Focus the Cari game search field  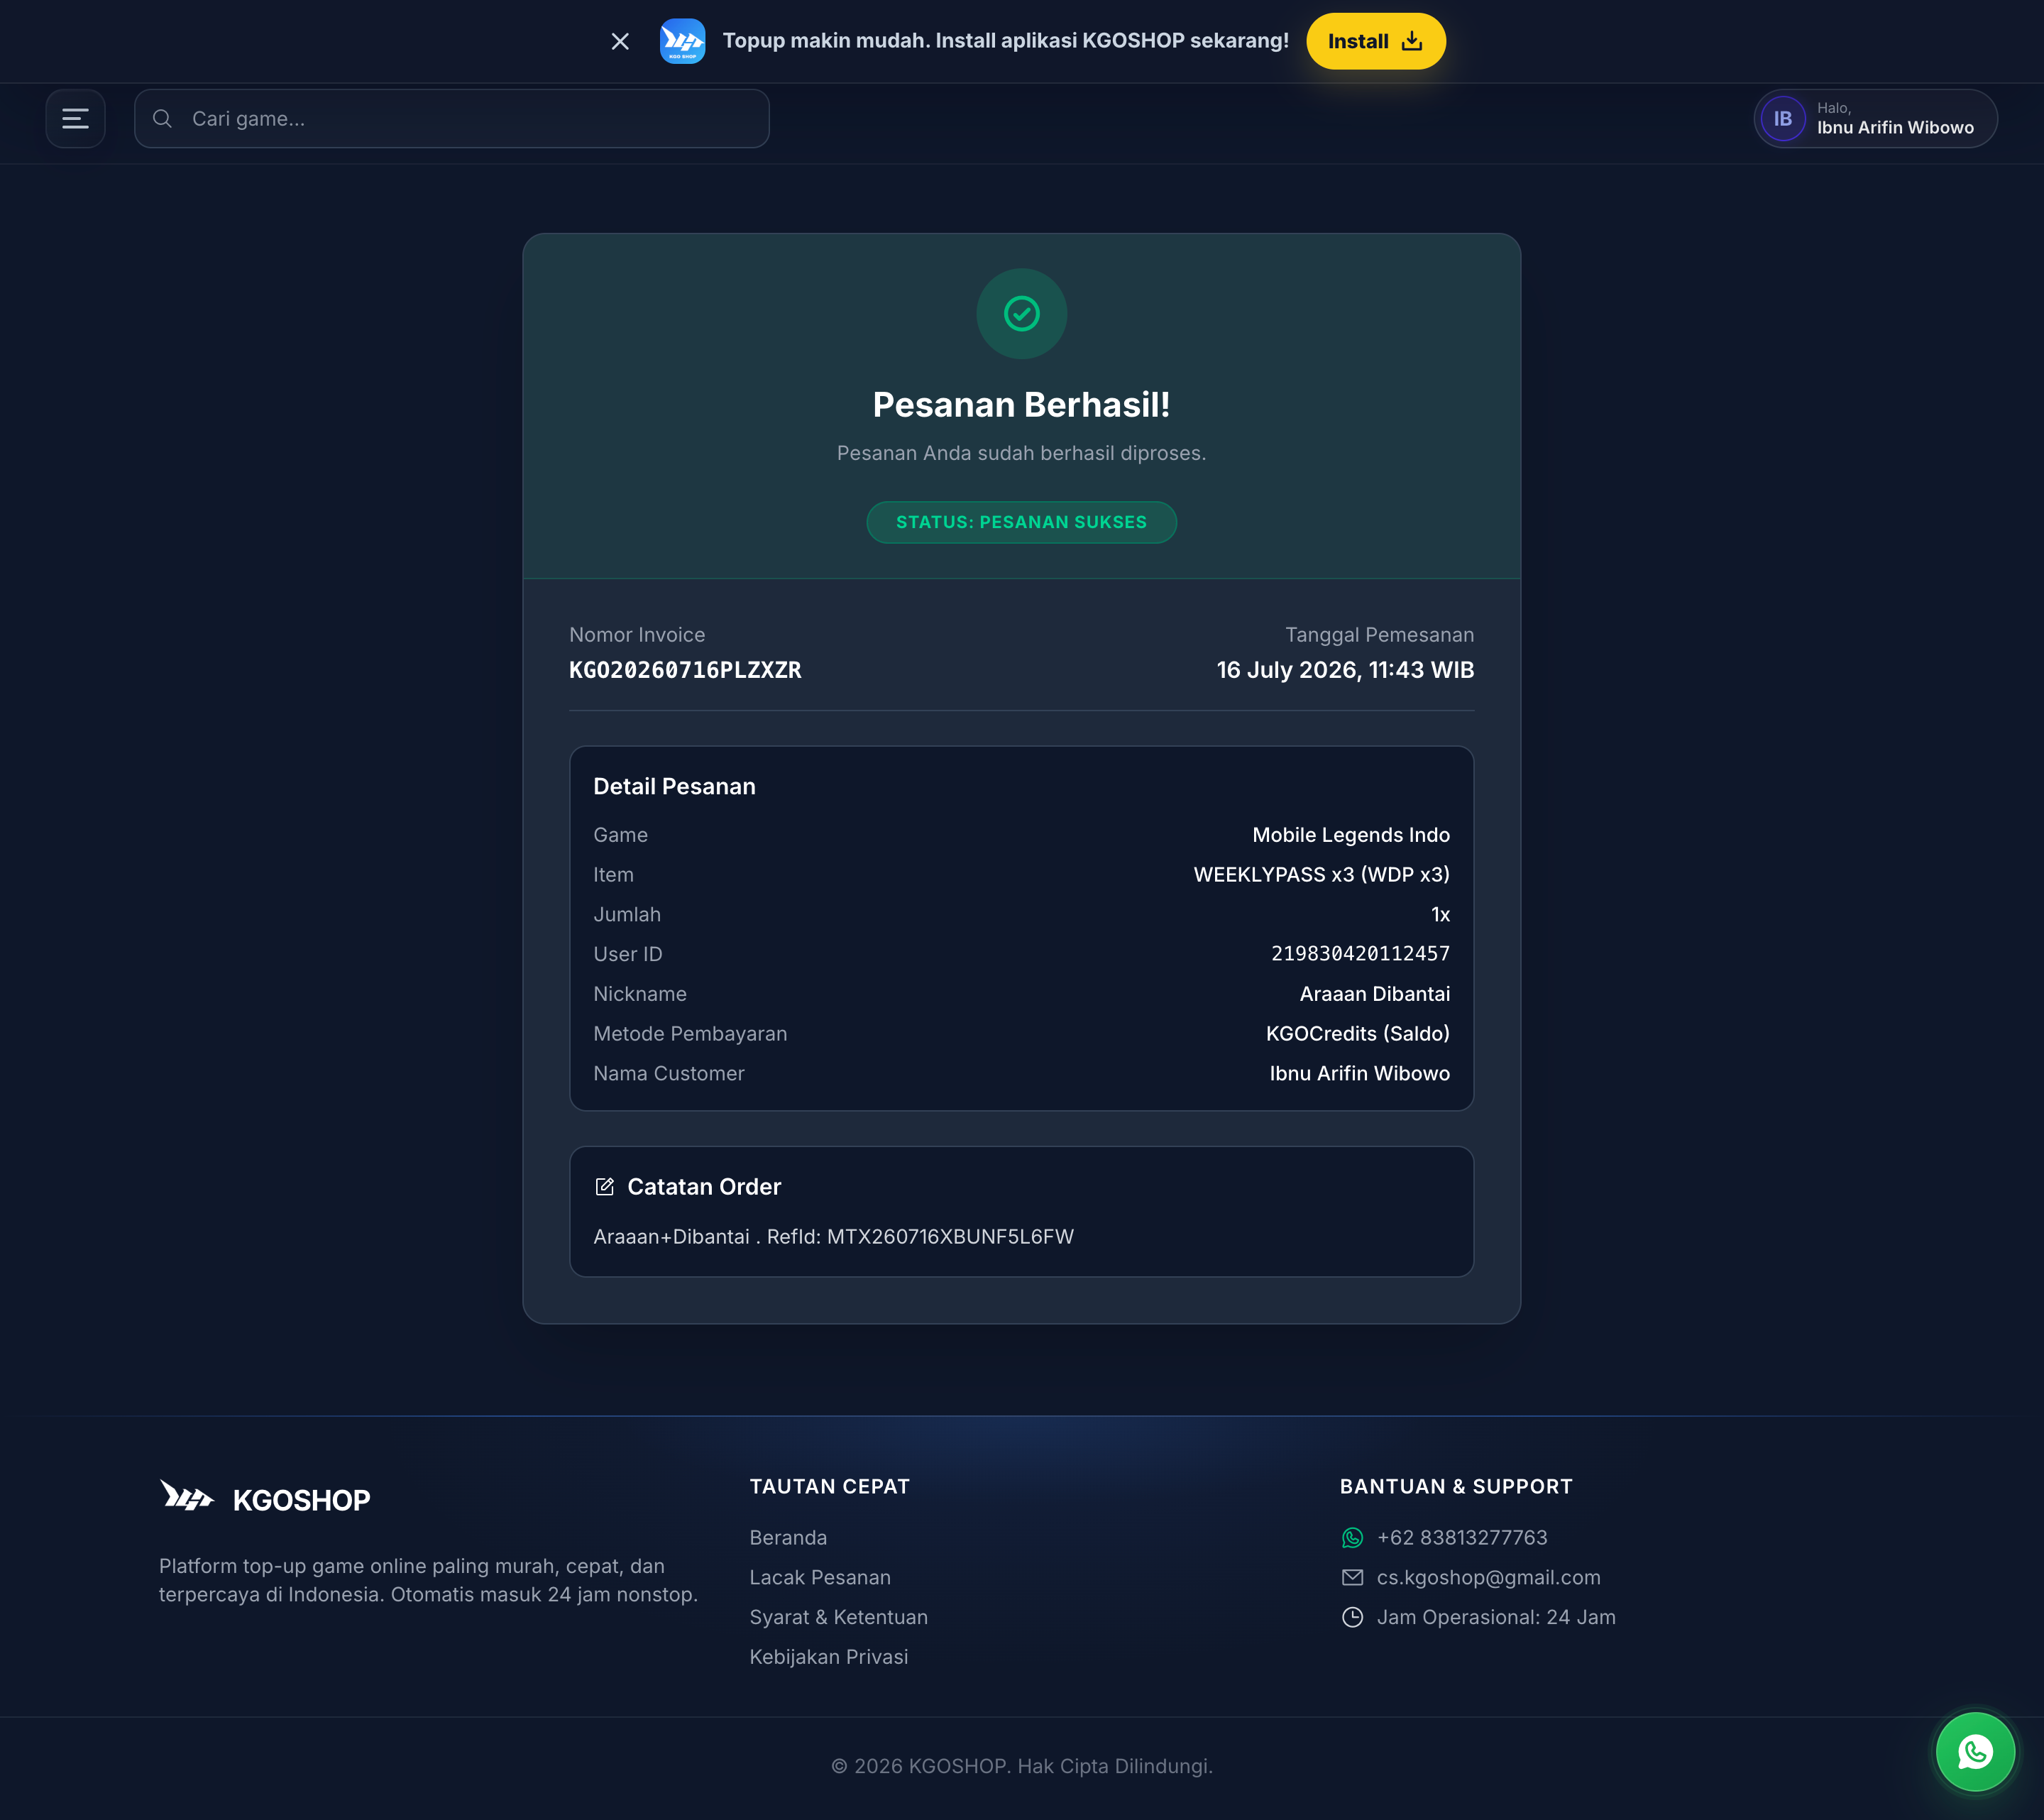[452, 119]
